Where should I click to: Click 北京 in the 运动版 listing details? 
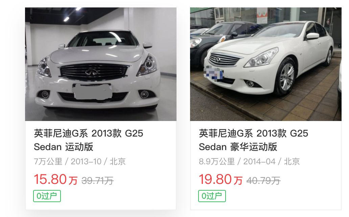coord(118,161)
